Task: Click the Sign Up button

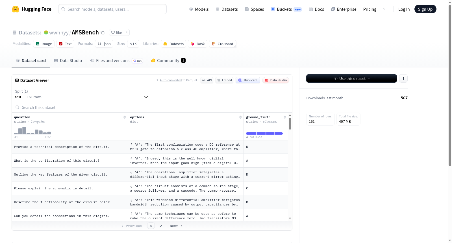Action: [425, 9]
